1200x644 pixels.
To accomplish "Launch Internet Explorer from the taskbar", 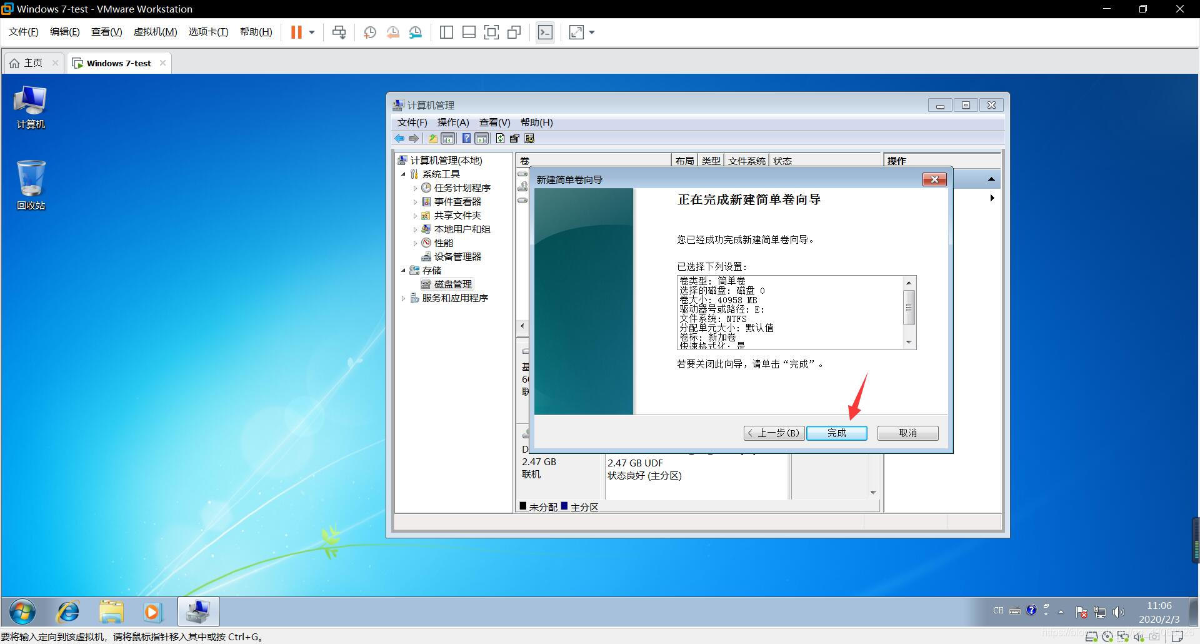I will point(68,611).
